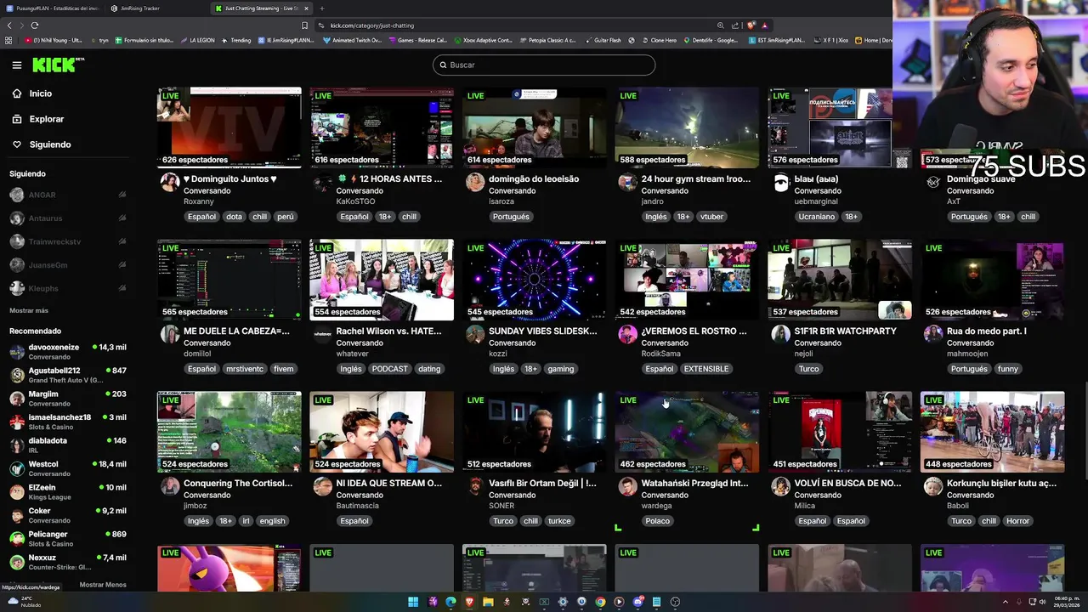This screenshot has height=612, width=1088.
Task: Click 'EXTENSIBLE' tag under RodikSama stream
Action: [x=706, y=369]
